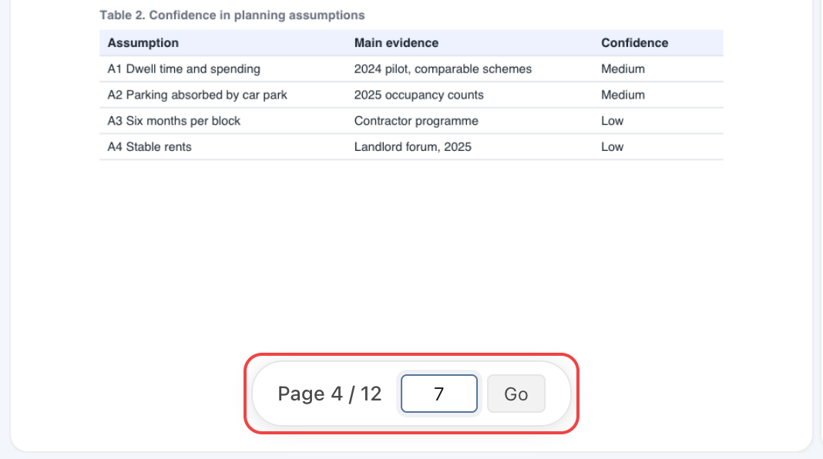Screen dimensions: 823x459
Task: Click the page number input field
Action: pos(438,394)
